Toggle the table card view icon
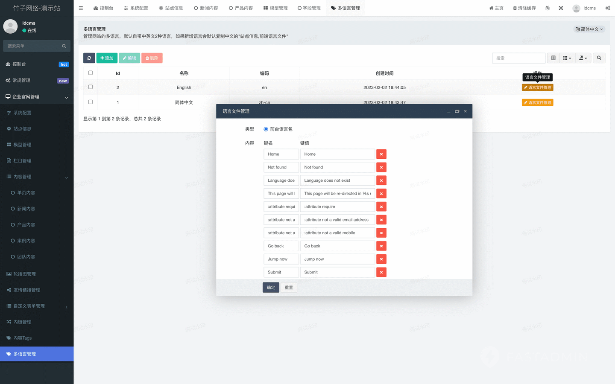 coord(553,58)
